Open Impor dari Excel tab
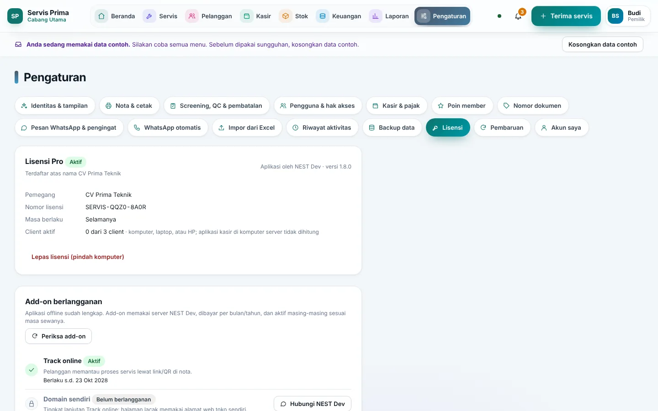The image size is (658, 411). pyautogui.click(x=247, y=127)
